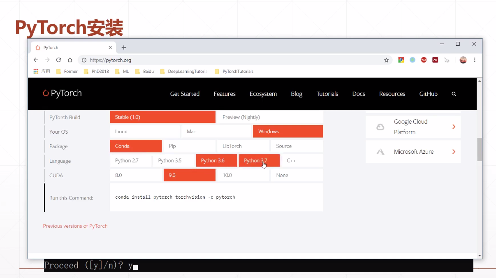Open Resources navigation item

(x=392, y=94)
